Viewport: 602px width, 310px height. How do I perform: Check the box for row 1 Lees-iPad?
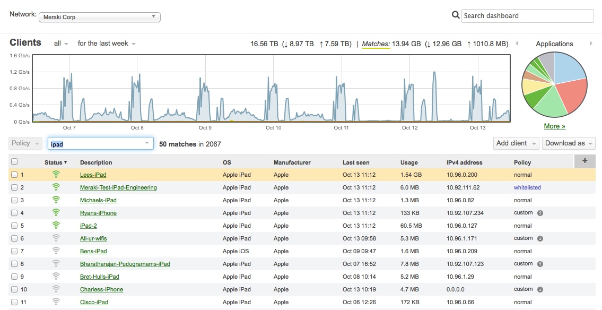point(15,175)
